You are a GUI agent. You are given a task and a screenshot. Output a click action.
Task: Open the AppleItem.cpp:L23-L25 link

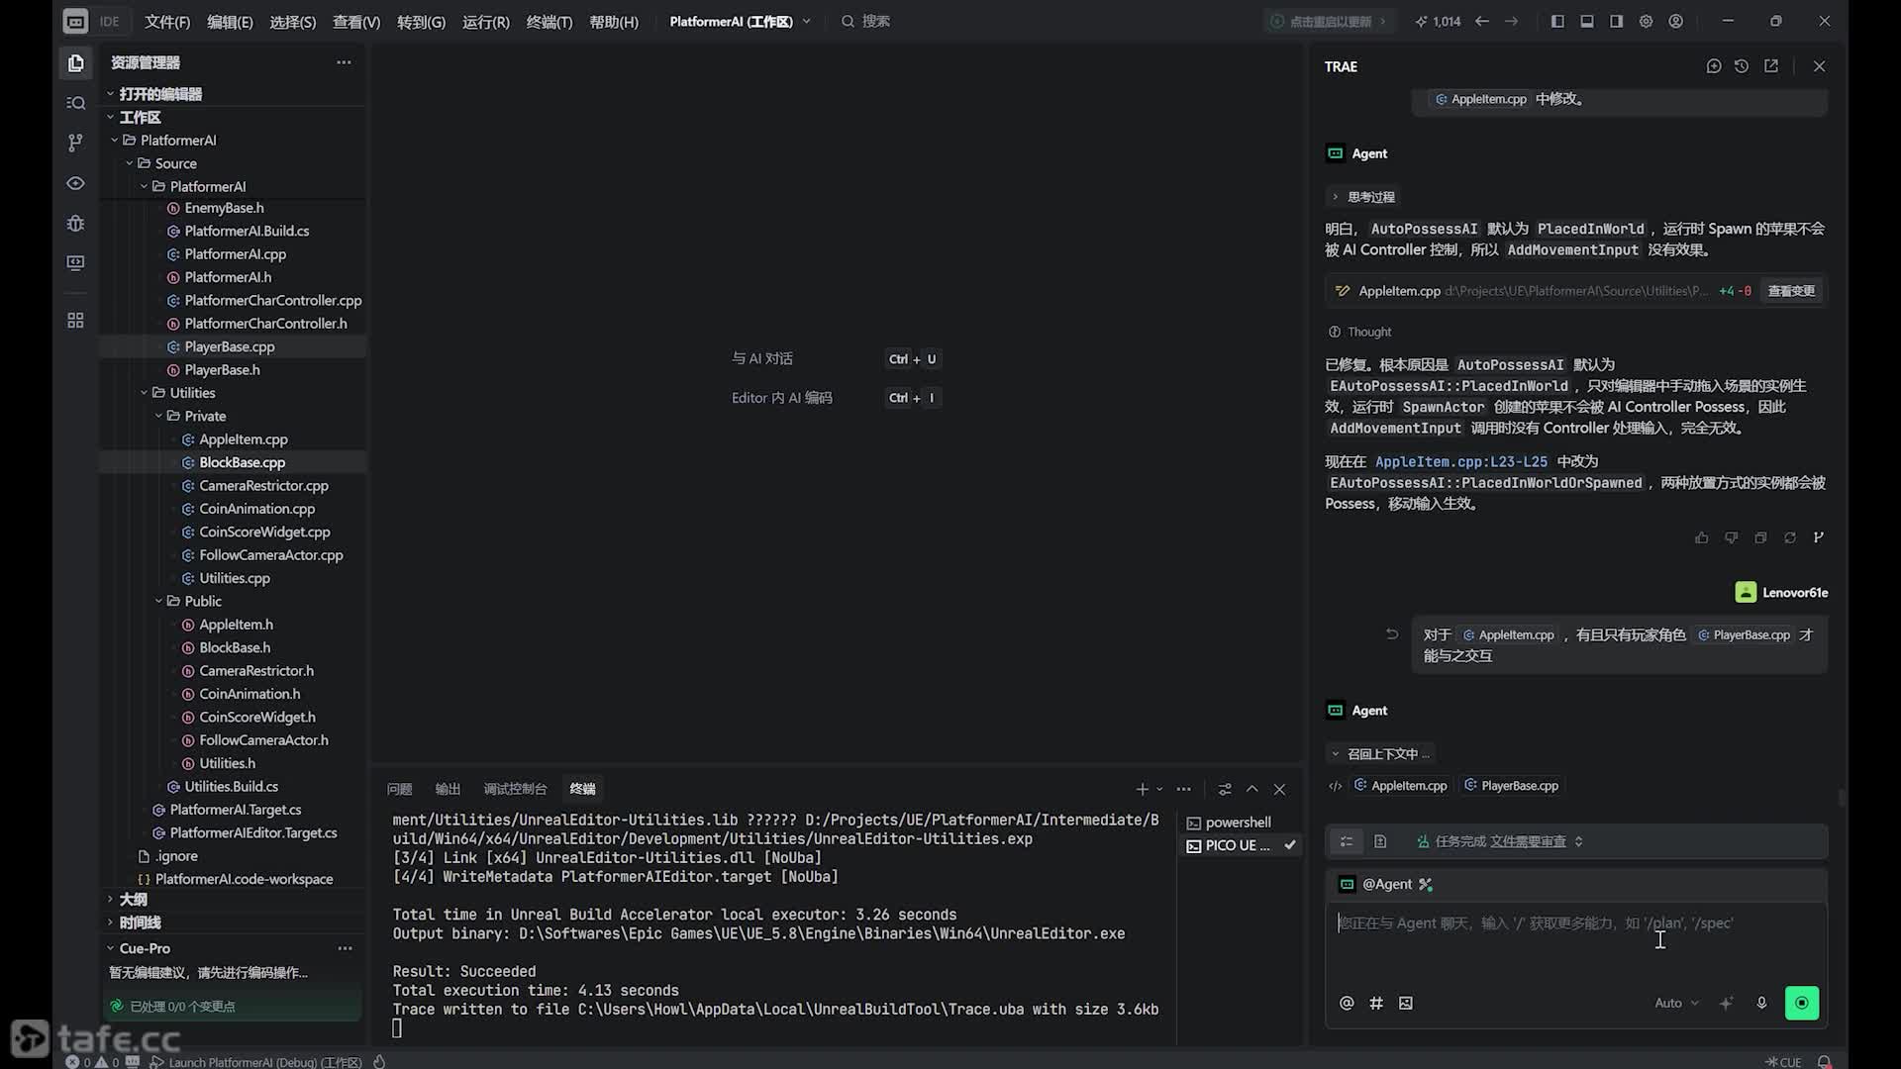(x=1461, y=461)
